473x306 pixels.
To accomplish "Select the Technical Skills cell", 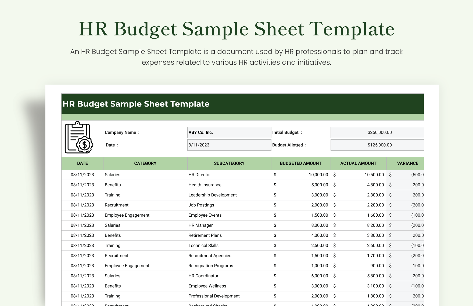I will 229,246.
